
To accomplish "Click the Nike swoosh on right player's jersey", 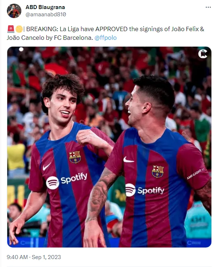I will click(x=128, y=160).
